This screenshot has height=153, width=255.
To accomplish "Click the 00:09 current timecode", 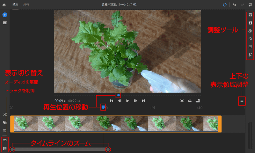I will (x=61, y=101).
